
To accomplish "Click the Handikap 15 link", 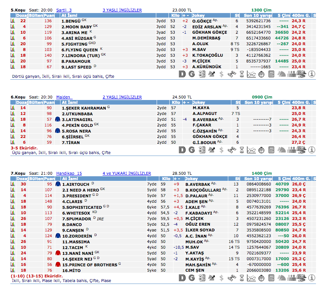I will pyautogui.click(x=69, y=174).
